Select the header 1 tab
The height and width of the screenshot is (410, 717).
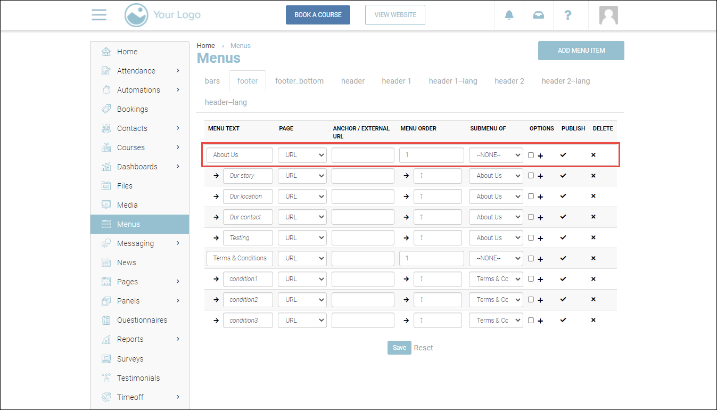396,81
